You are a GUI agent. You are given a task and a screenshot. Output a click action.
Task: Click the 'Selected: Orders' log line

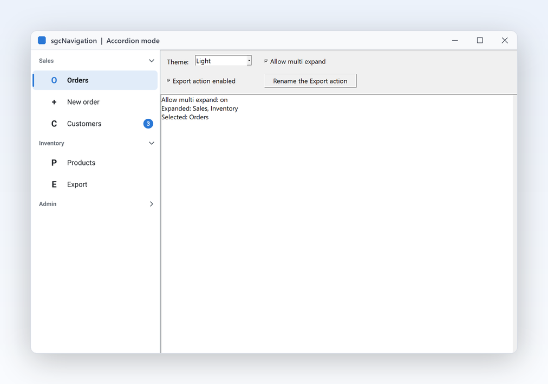click(x=185, y=117)
